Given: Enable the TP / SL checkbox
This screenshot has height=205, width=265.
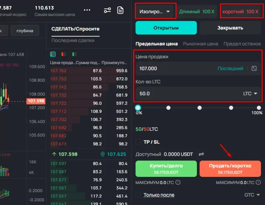Looking at the screenshot, I should [138, 142].
